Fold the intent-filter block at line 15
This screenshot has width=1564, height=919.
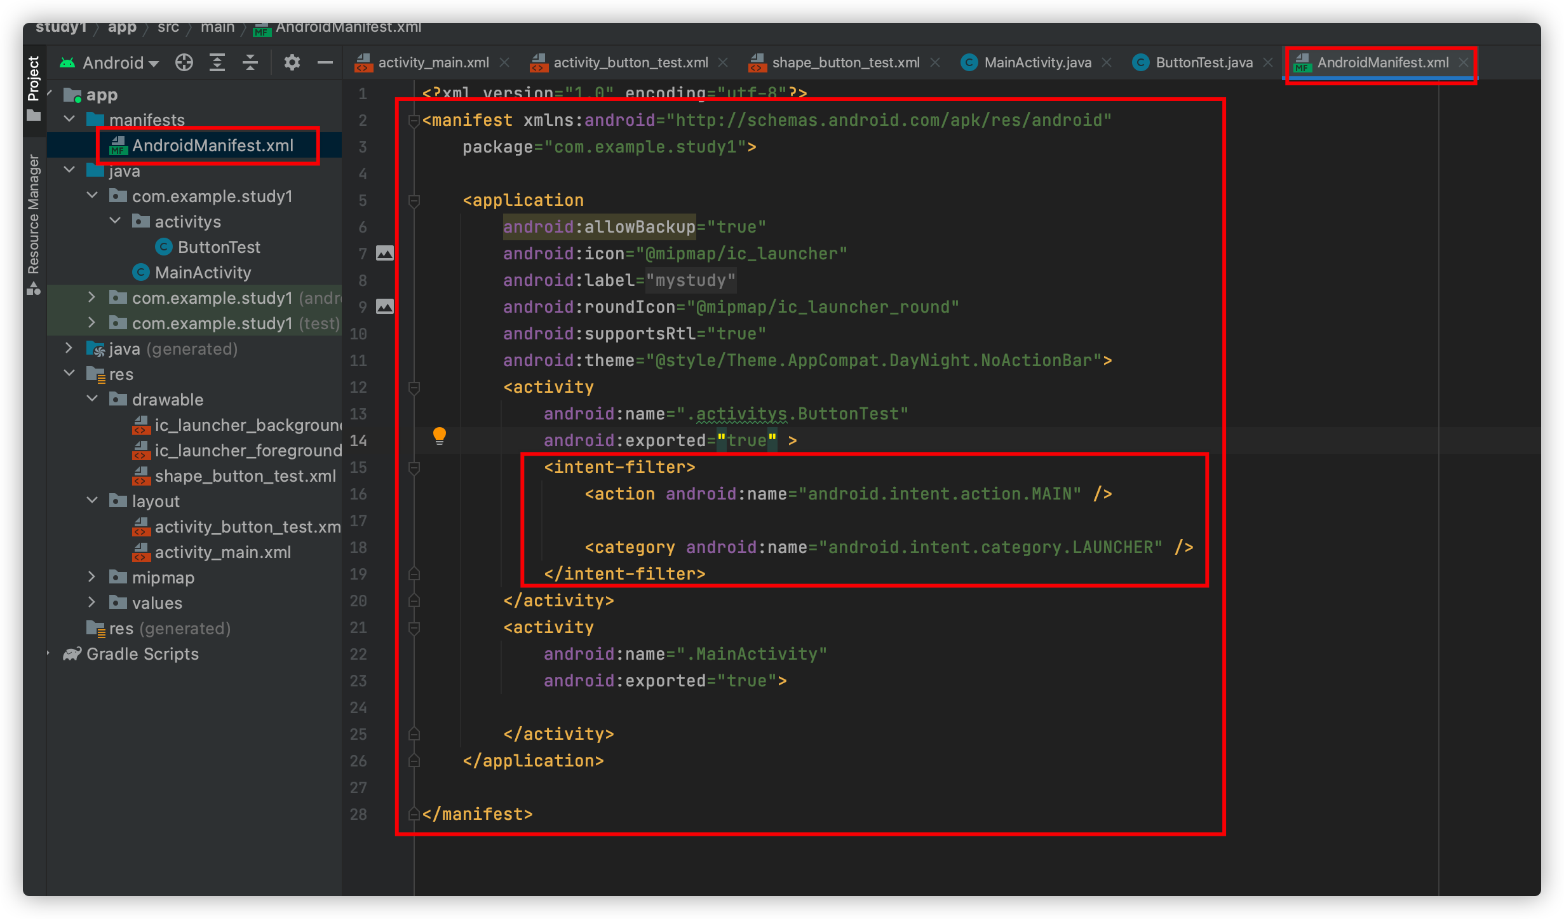pyautogui.click(x=414, y=468)
